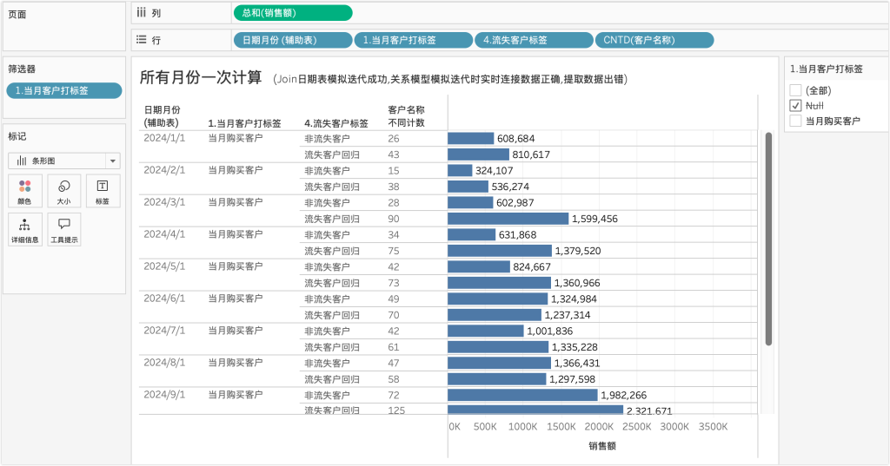Click the bar labeled 1,599,456

(x=508, y=219)
